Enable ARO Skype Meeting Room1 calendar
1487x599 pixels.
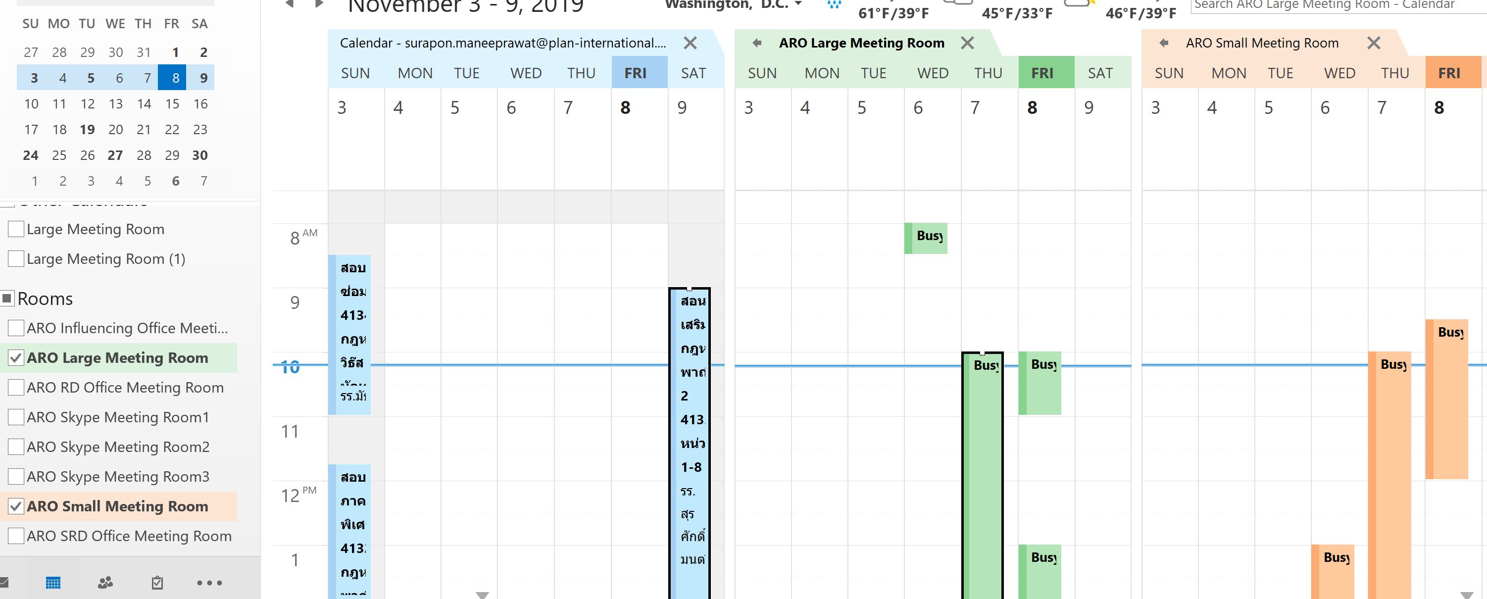(16, 417)
